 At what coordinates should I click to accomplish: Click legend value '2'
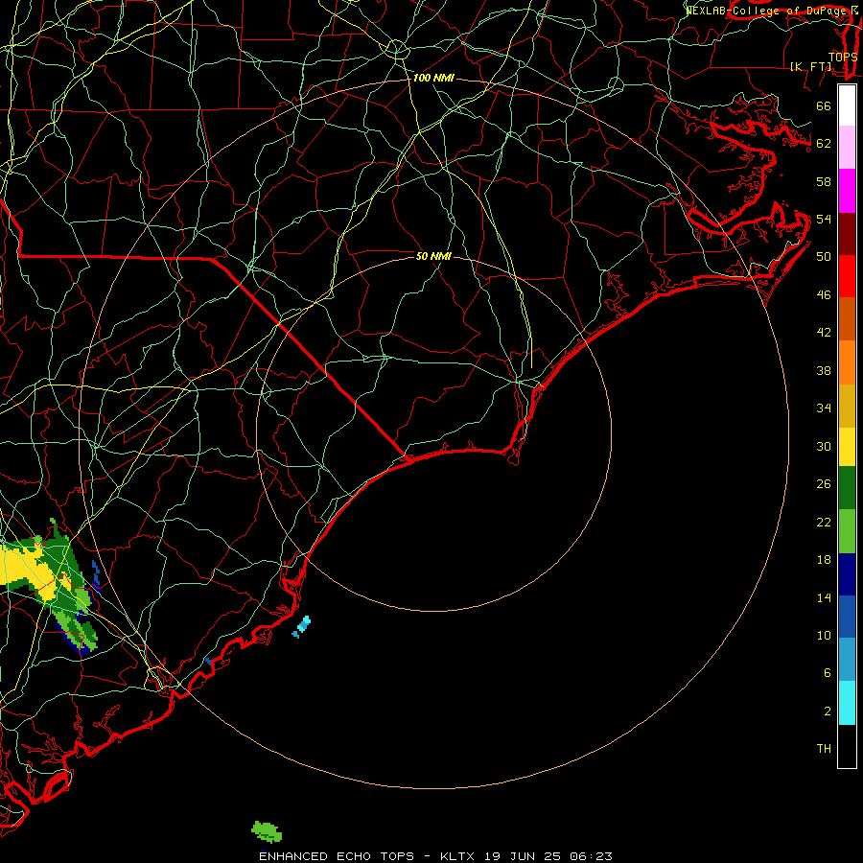[827, 711]
